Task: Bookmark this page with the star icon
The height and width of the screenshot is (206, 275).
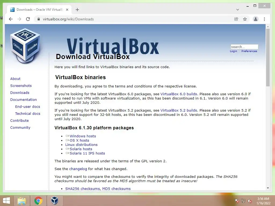Action: pos(245,19)
